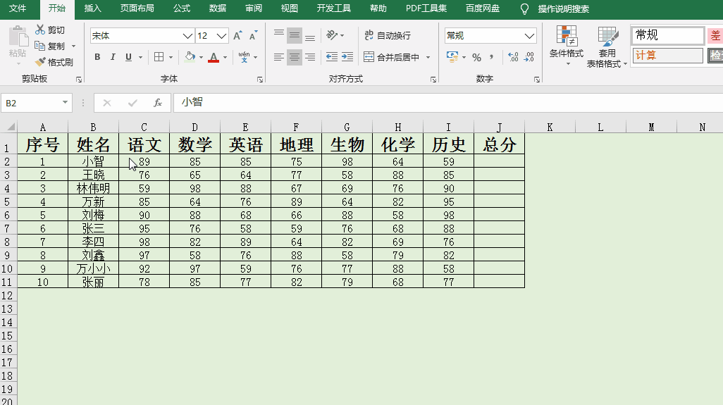
Task: Open borders dropdown arrow
Action: [171, 58]
